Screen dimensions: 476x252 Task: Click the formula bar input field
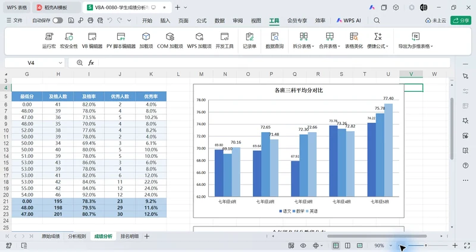coord(273,63)
